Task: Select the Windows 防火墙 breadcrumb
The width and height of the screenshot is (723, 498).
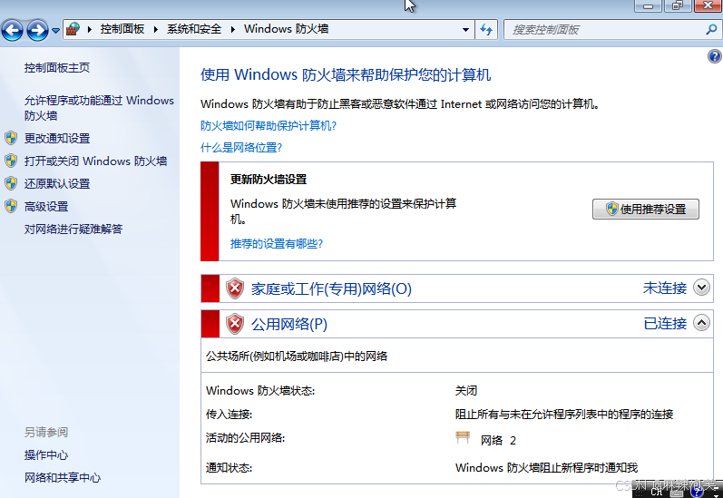Action: click(286, 29)
